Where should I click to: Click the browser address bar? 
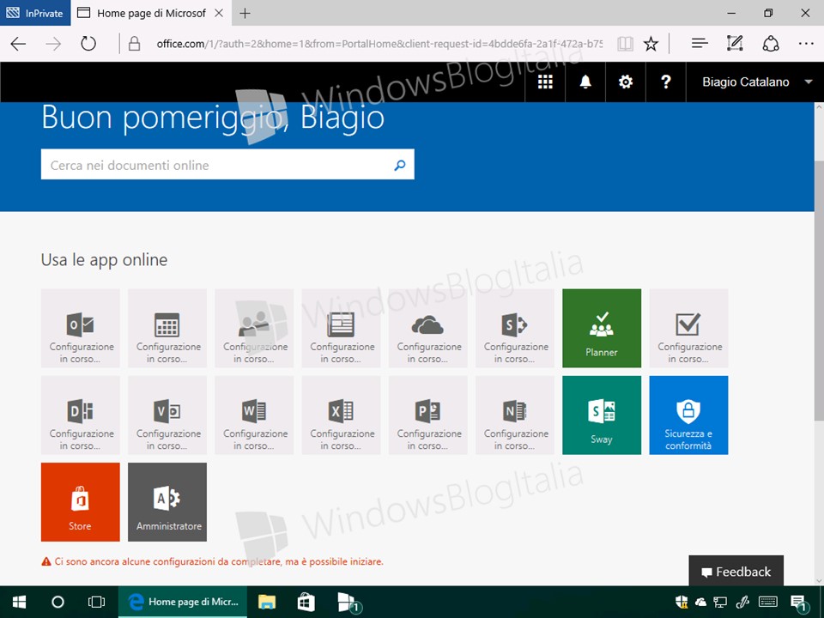[x=379, y=44]
